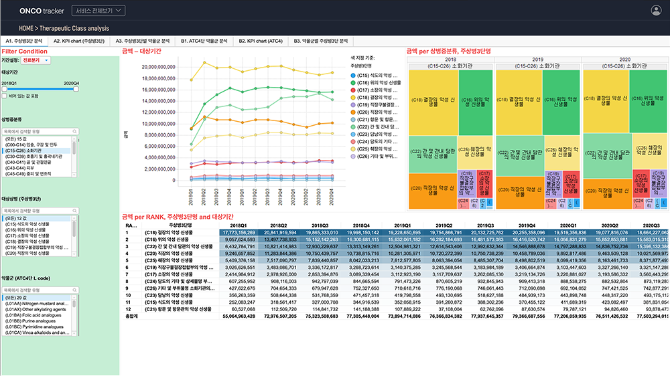
Task: Select the (C17) red legend marker
Action: (353, 90)
